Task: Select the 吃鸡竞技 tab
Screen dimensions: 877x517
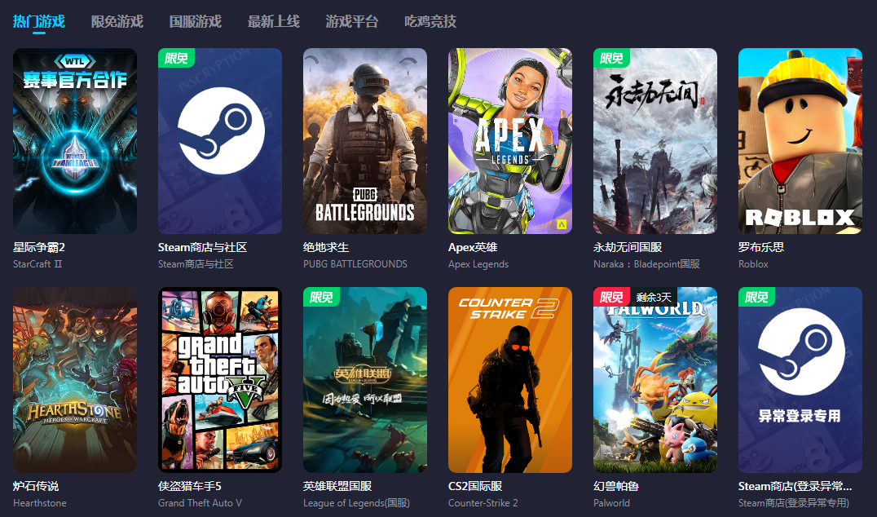Action: pos(430,21)
